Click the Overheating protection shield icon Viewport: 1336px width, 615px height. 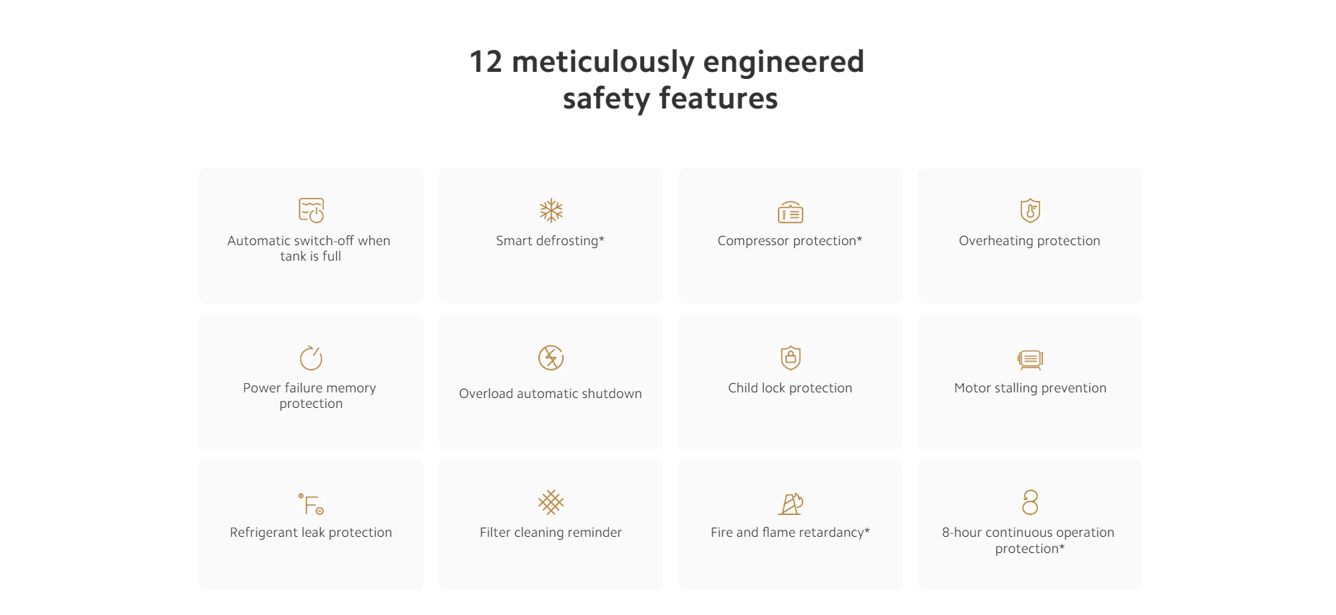[1030, 211]
